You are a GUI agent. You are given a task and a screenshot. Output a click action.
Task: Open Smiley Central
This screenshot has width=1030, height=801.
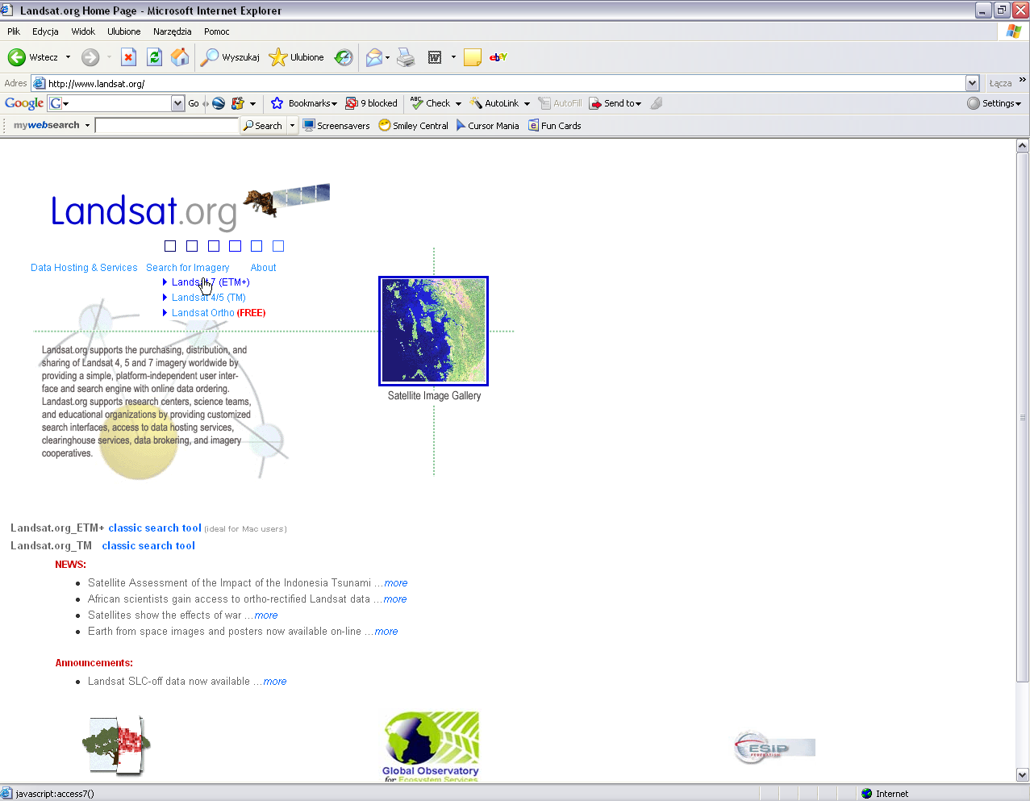pyautogui.click(x=413, y=126)
